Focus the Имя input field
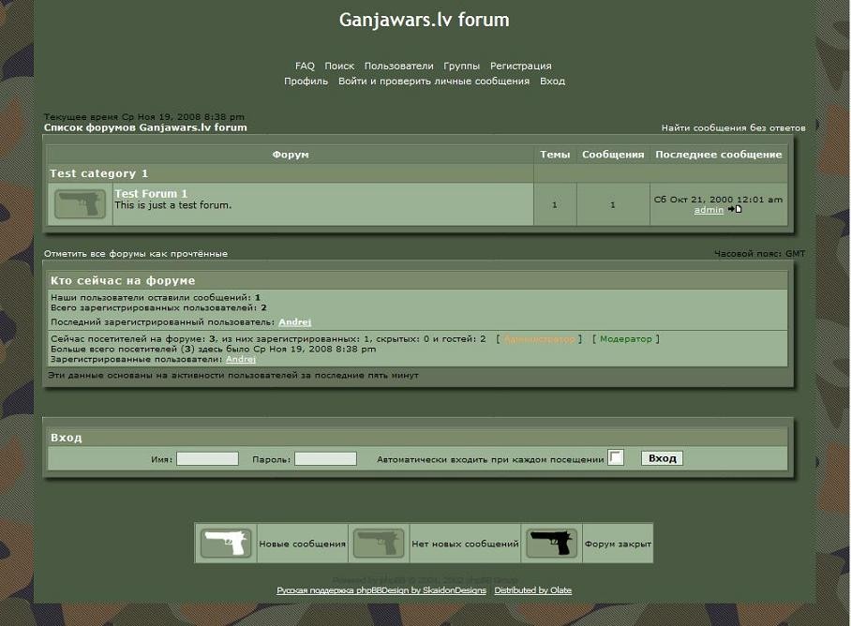 point(207,459)
